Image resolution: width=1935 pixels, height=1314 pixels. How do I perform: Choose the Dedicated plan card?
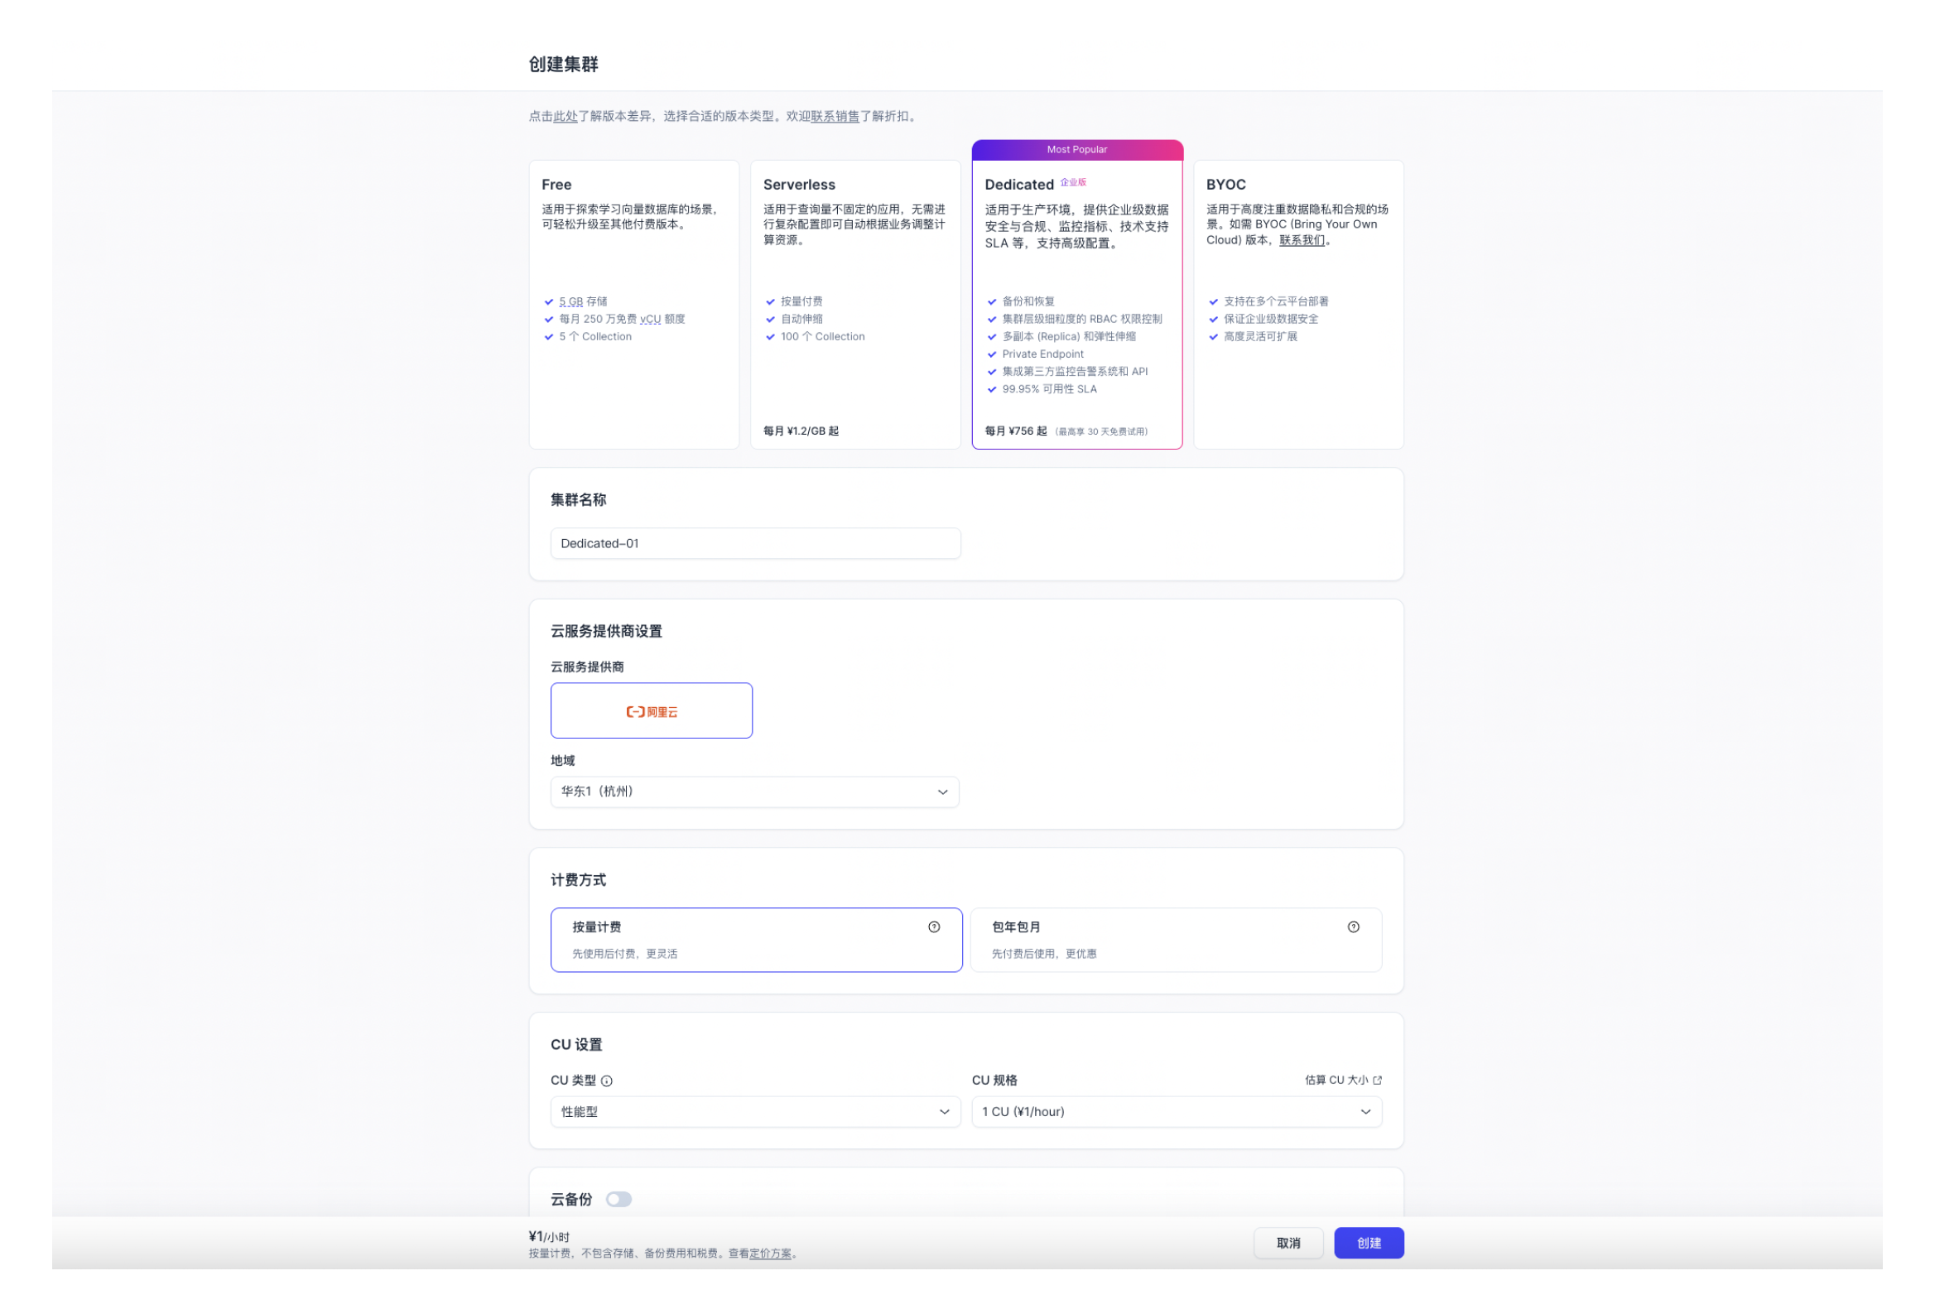(x=1076, y=295)
